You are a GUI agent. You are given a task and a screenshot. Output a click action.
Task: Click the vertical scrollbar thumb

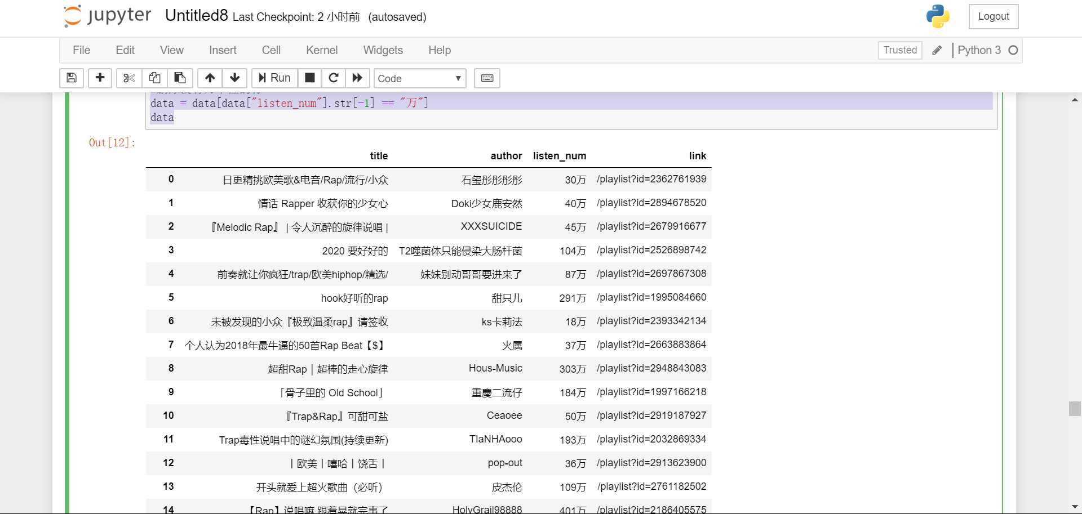coord(1075,409)
